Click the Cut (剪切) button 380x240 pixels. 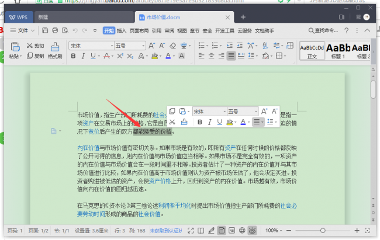[x=36, y=46]
